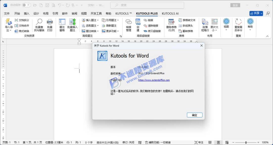Open the https://www.extendoffice.com link
Image resolution: width=273 pixels, height=145 pixels.
(154, 80)
